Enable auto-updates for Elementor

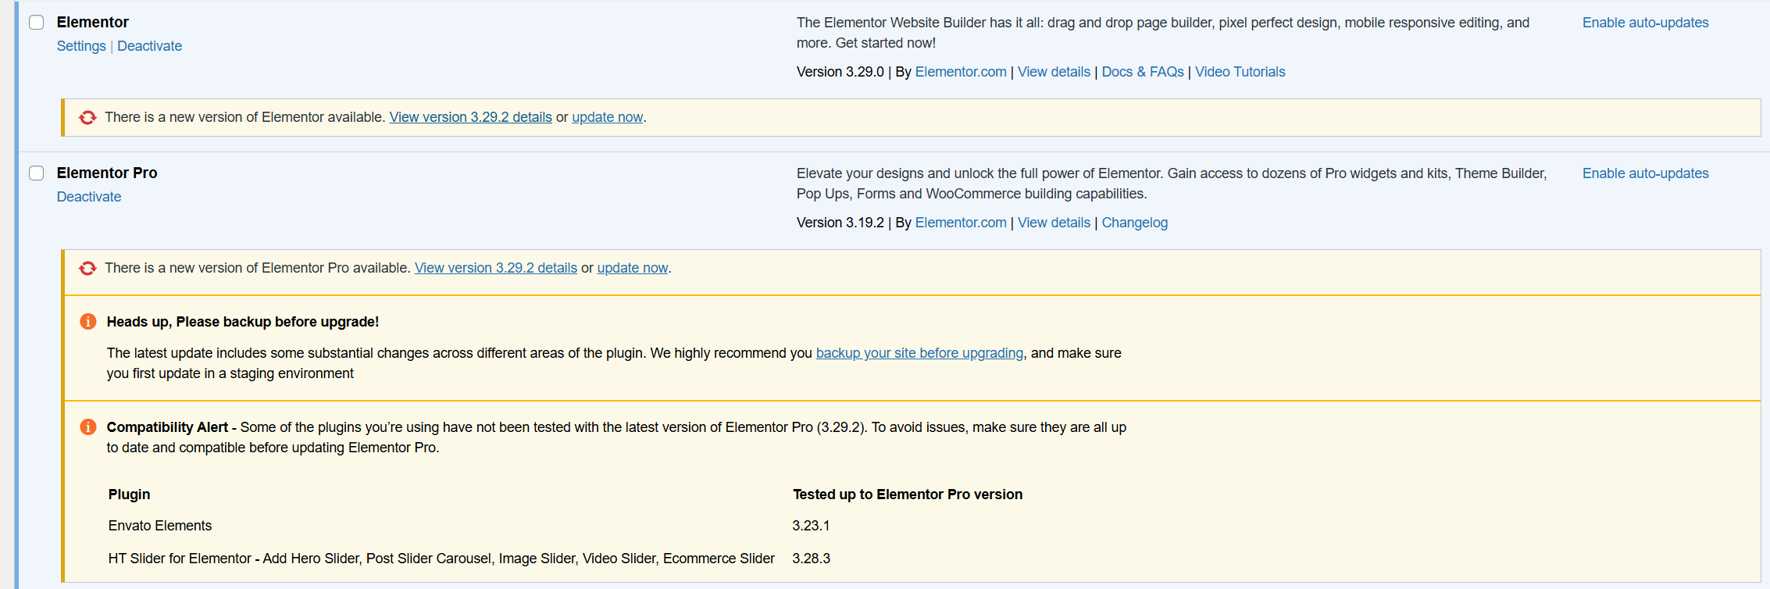click(1645, 23)
